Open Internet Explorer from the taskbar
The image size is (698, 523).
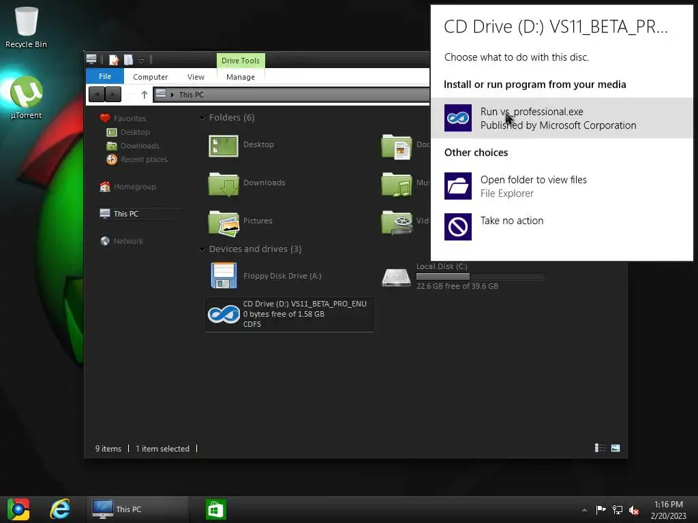[60, 509]
